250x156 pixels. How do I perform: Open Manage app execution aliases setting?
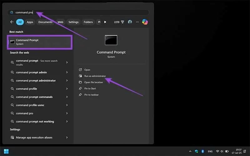[39, 137]
